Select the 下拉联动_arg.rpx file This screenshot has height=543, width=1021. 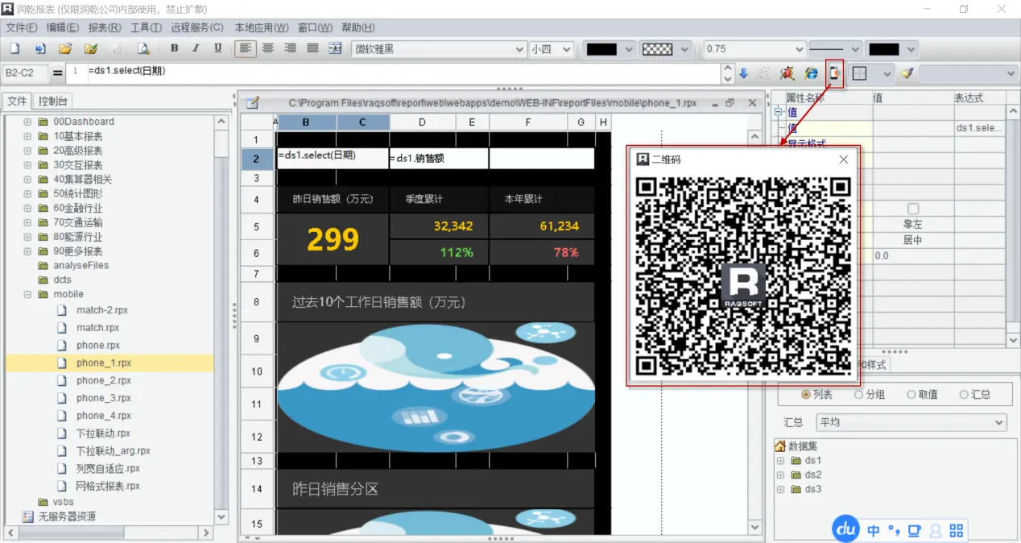tap(114, 451)
